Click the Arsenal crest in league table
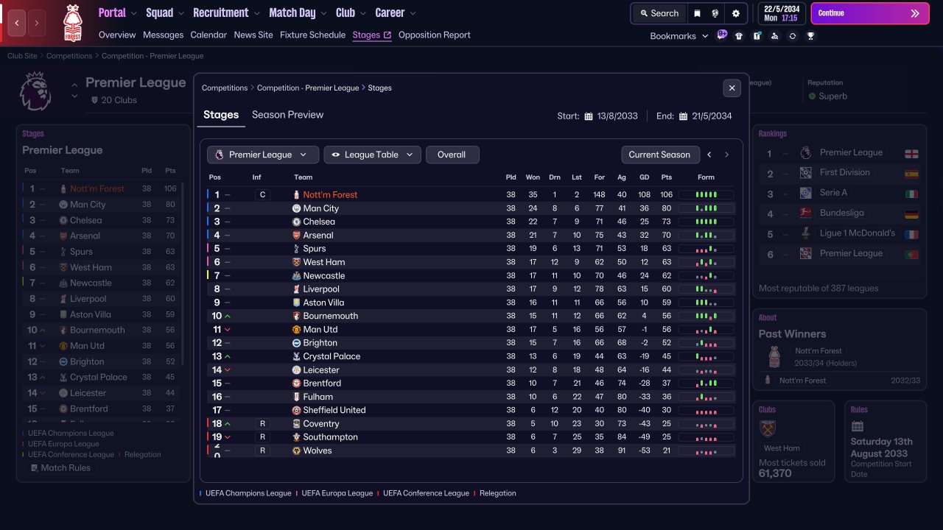The height and width of the screenshot is (530, 943). [x=296, y=236]
